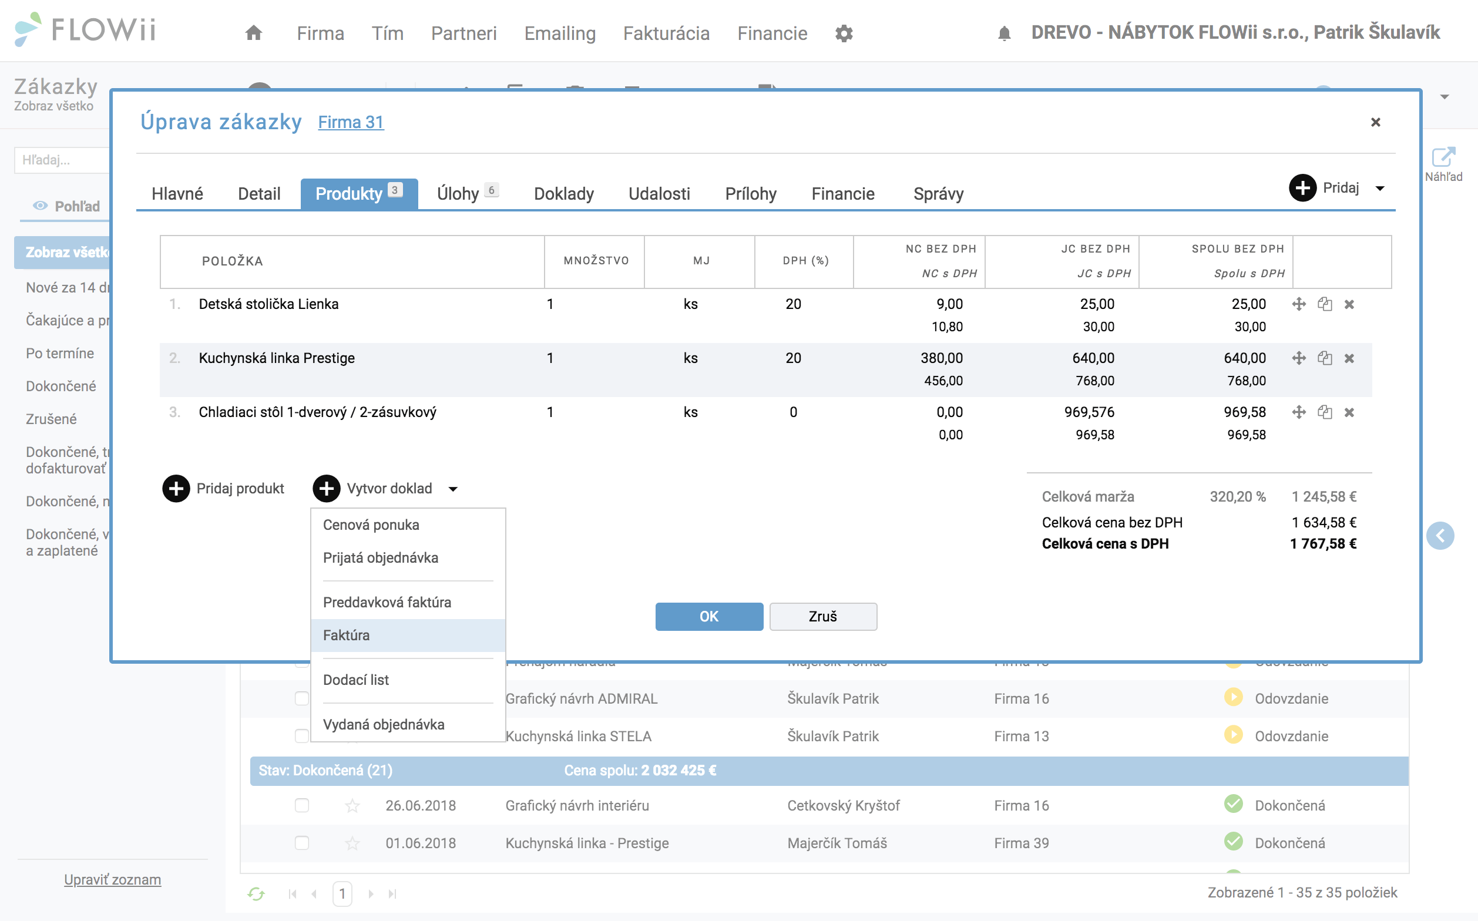Open the notifications bell icon
The image size is (1478, 921).
point(1005,33)
